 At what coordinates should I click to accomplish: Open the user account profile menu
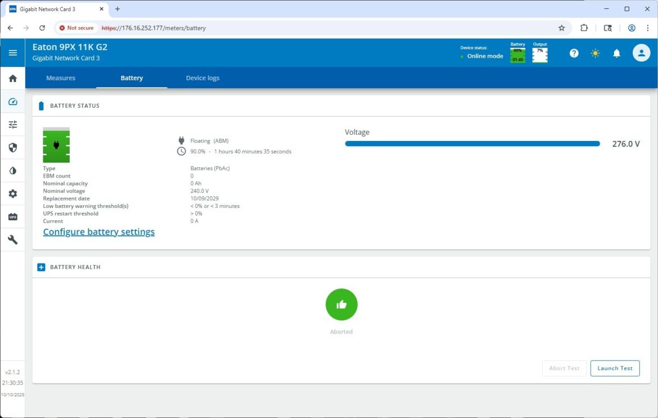[641, 53]
